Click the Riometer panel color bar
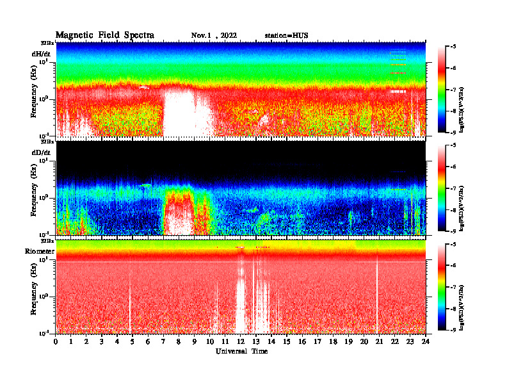The width and height of the screenshot is (507, 392). [x=442, y=287]
